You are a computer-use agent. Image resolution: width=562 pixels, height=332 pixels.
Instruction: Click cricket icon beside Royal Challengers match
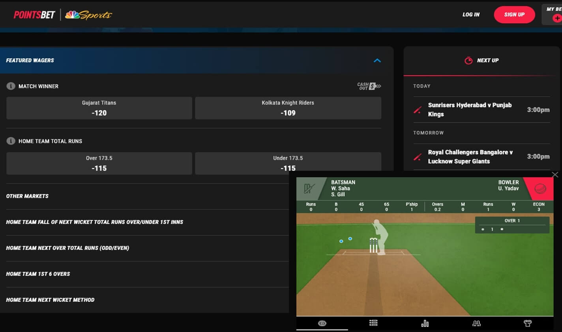click(418, 157)
